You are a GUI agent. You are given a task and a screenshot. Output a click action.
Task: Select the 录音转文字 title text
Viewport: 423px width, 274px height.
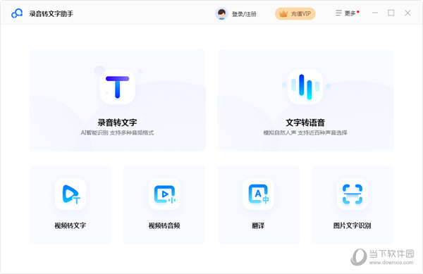(x=117, y=123)
